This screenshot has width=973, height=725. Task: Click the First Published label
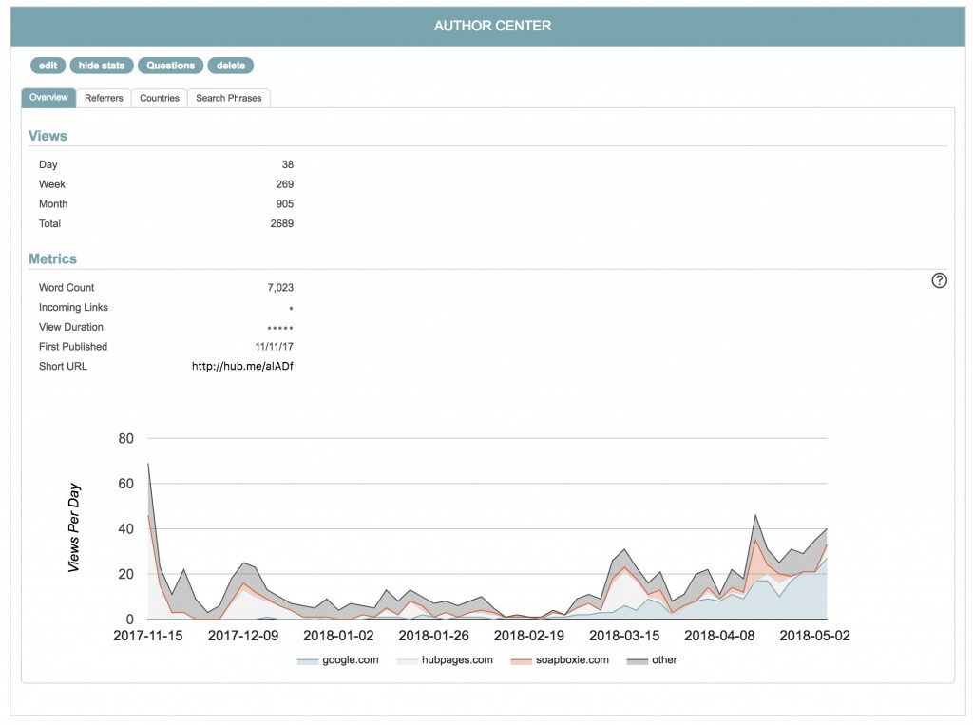(x=73, y=347)
